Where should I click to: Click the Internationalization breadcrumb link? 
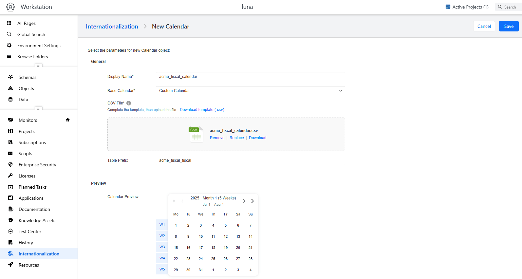[x=112, y=27]
